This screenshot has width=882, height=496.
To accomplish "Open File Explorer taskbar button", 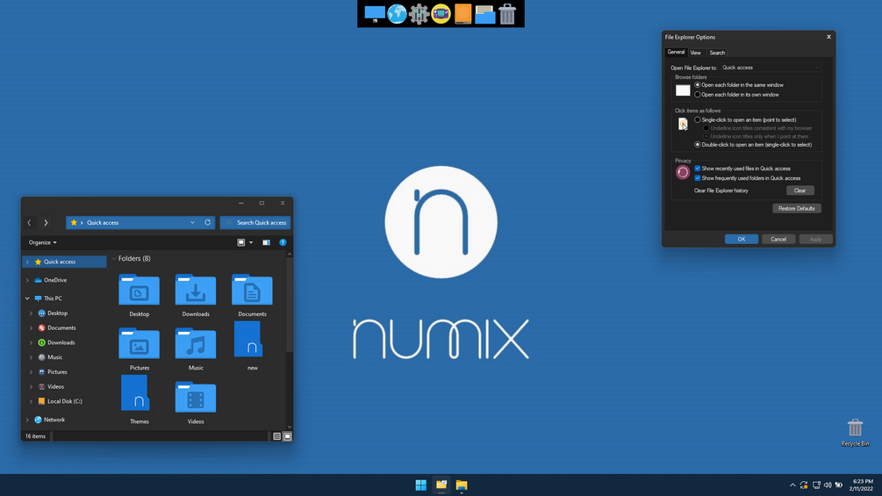I will (x=462, y=485).
